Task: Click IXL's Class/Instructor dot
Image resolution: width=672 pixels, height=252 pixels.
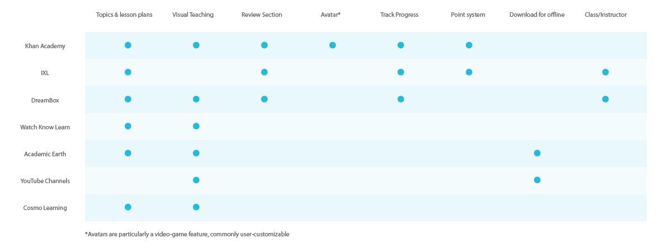Action: [605, 72]
